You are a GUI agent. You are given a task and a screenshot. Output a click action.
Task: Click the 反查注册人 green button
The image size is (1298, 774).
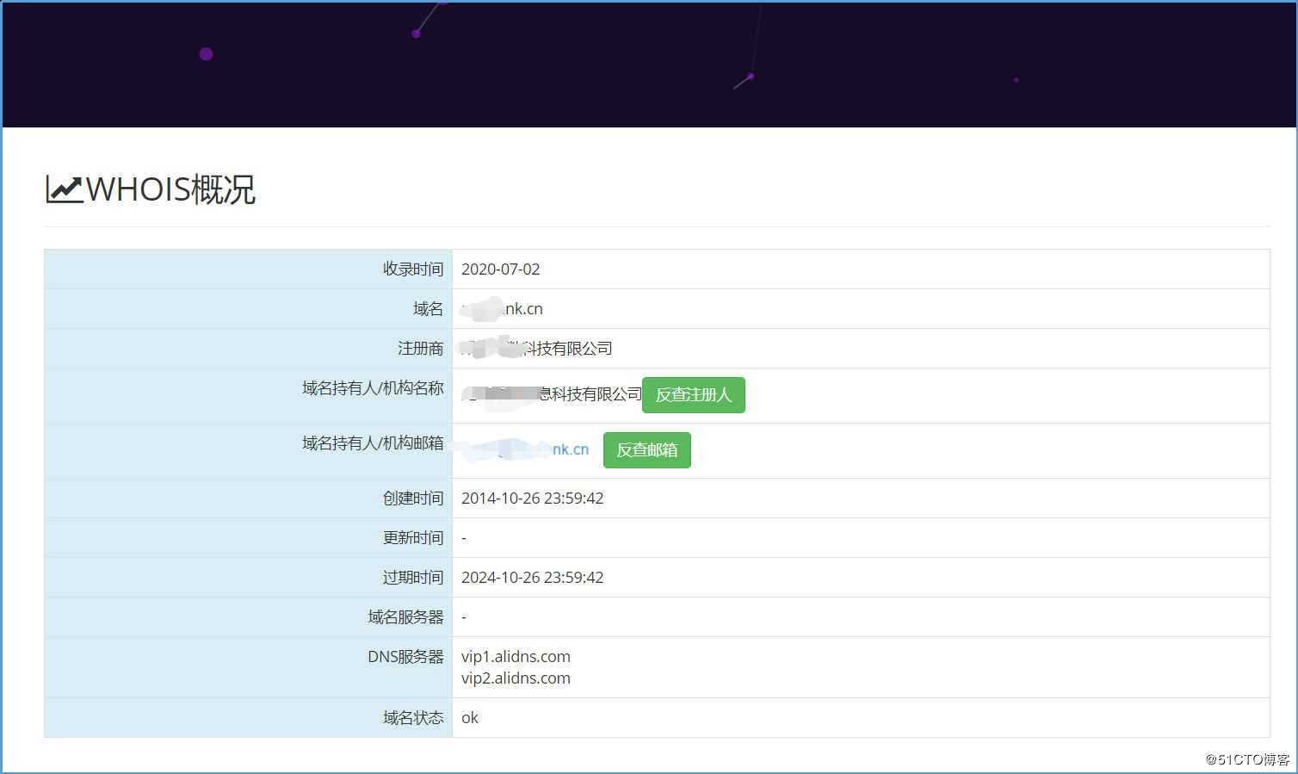tap(694, 395)
